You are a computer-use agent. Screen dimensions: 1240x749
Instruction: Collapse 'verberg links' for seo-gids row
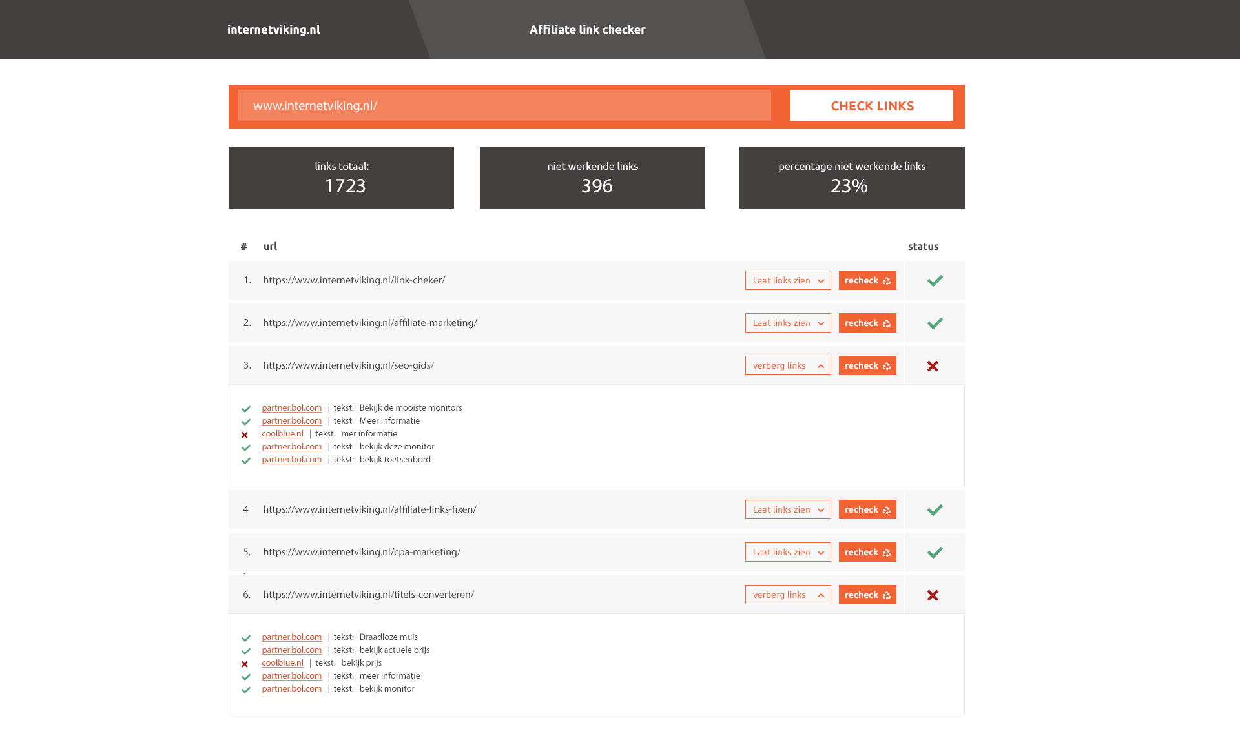point(788,365)
